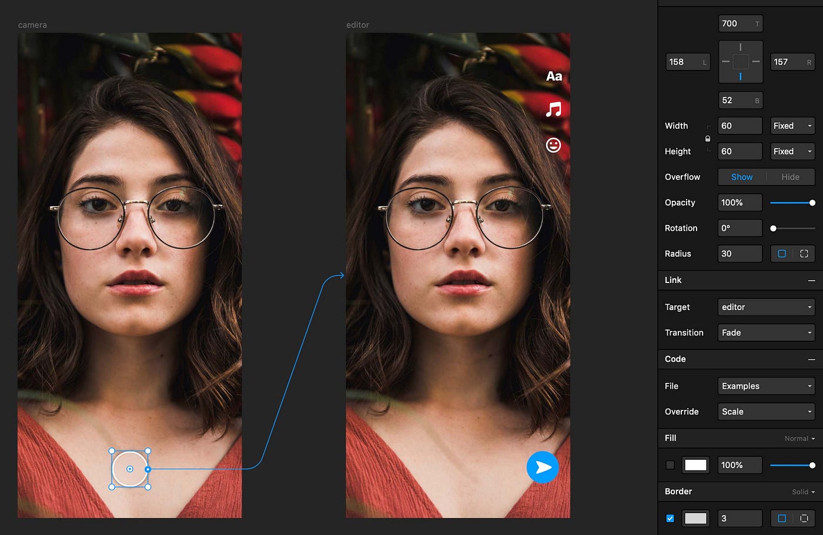The image size is (823, 535).
Task: Open the File dropdown showing Examples
Action: 767,386
